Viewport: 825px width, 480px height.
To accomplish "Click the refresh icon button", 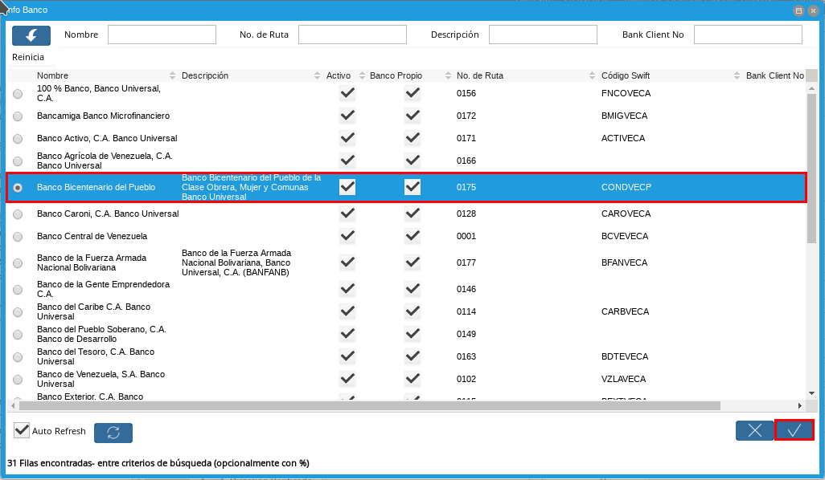I will 113,433.
